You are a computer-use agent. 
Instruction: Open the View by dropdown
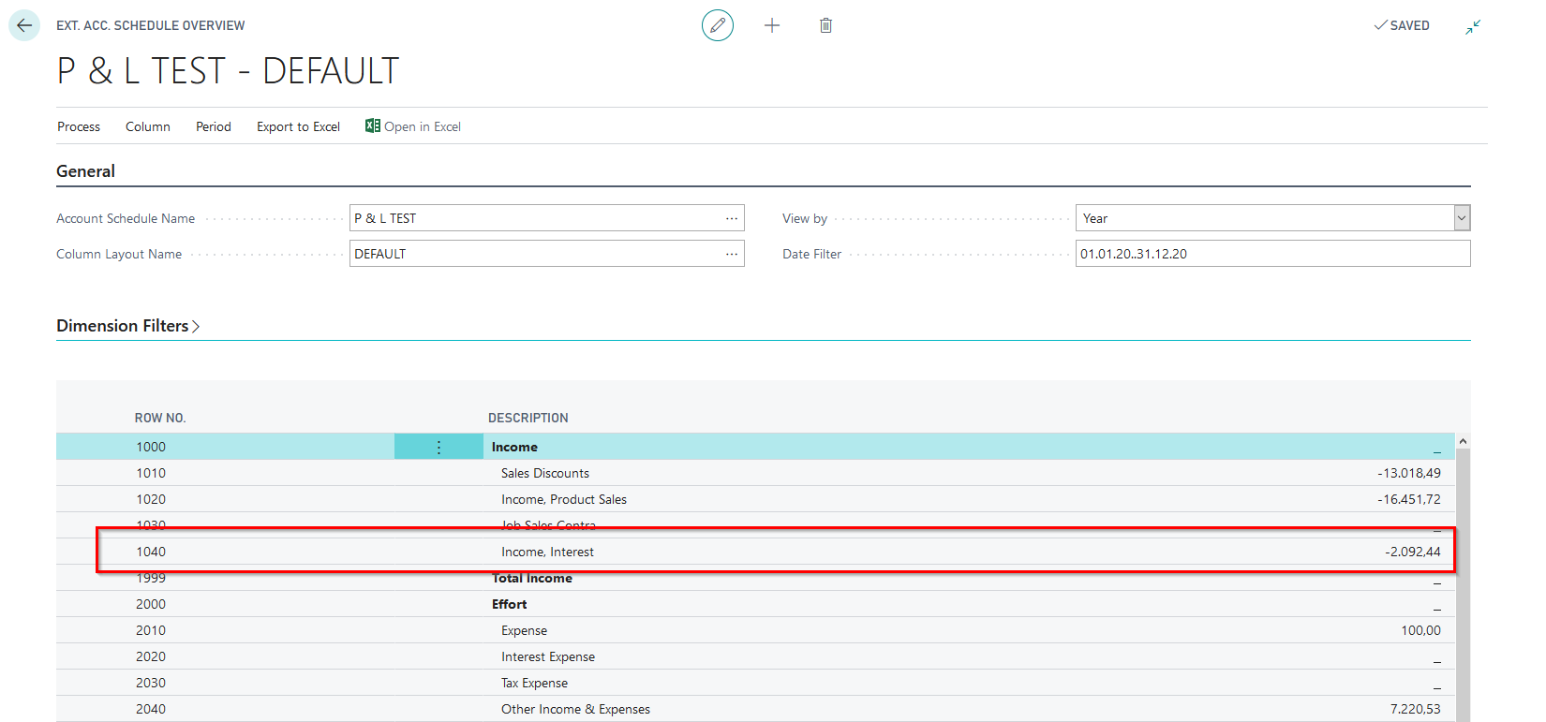[1461, 218]
